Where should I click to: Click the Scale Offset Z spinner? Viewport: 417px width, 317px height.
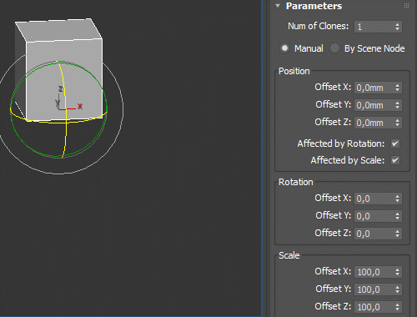[398, 307]
